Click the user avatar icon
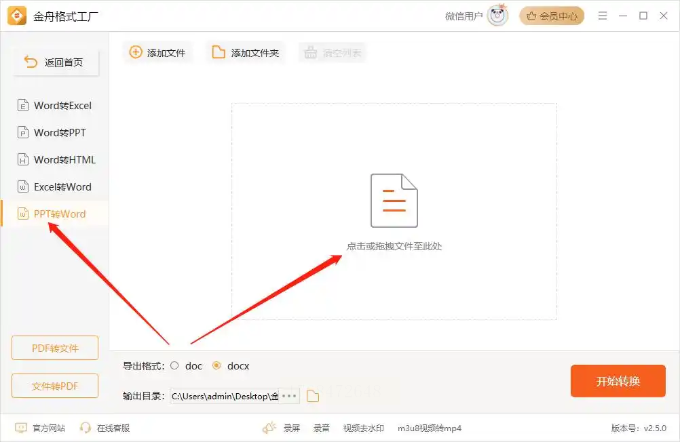 497,16
